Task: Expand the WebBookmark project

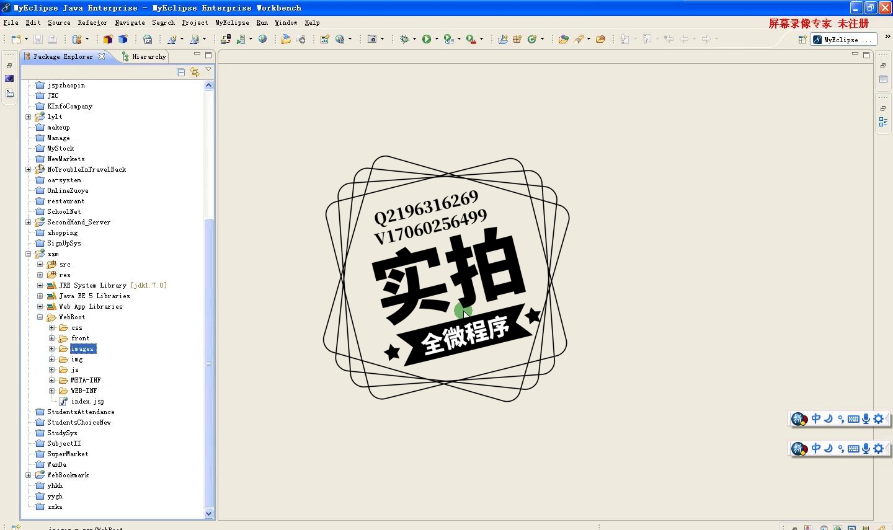Action: coord(29,475)
